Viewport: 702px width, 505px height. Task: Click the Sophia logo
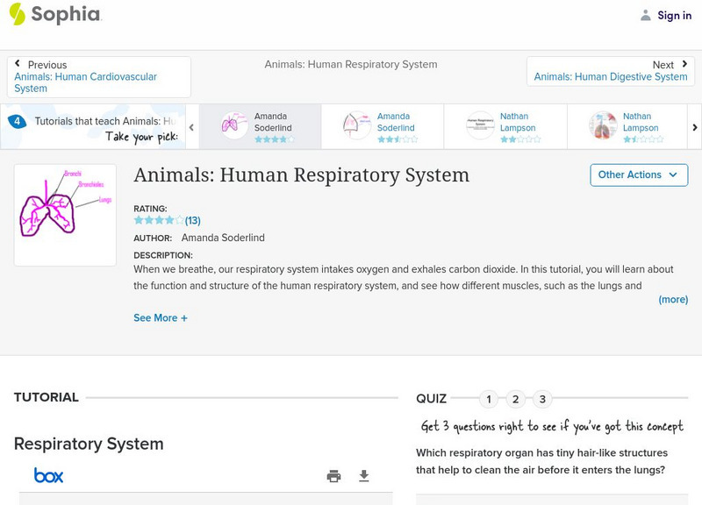[53, 15]
